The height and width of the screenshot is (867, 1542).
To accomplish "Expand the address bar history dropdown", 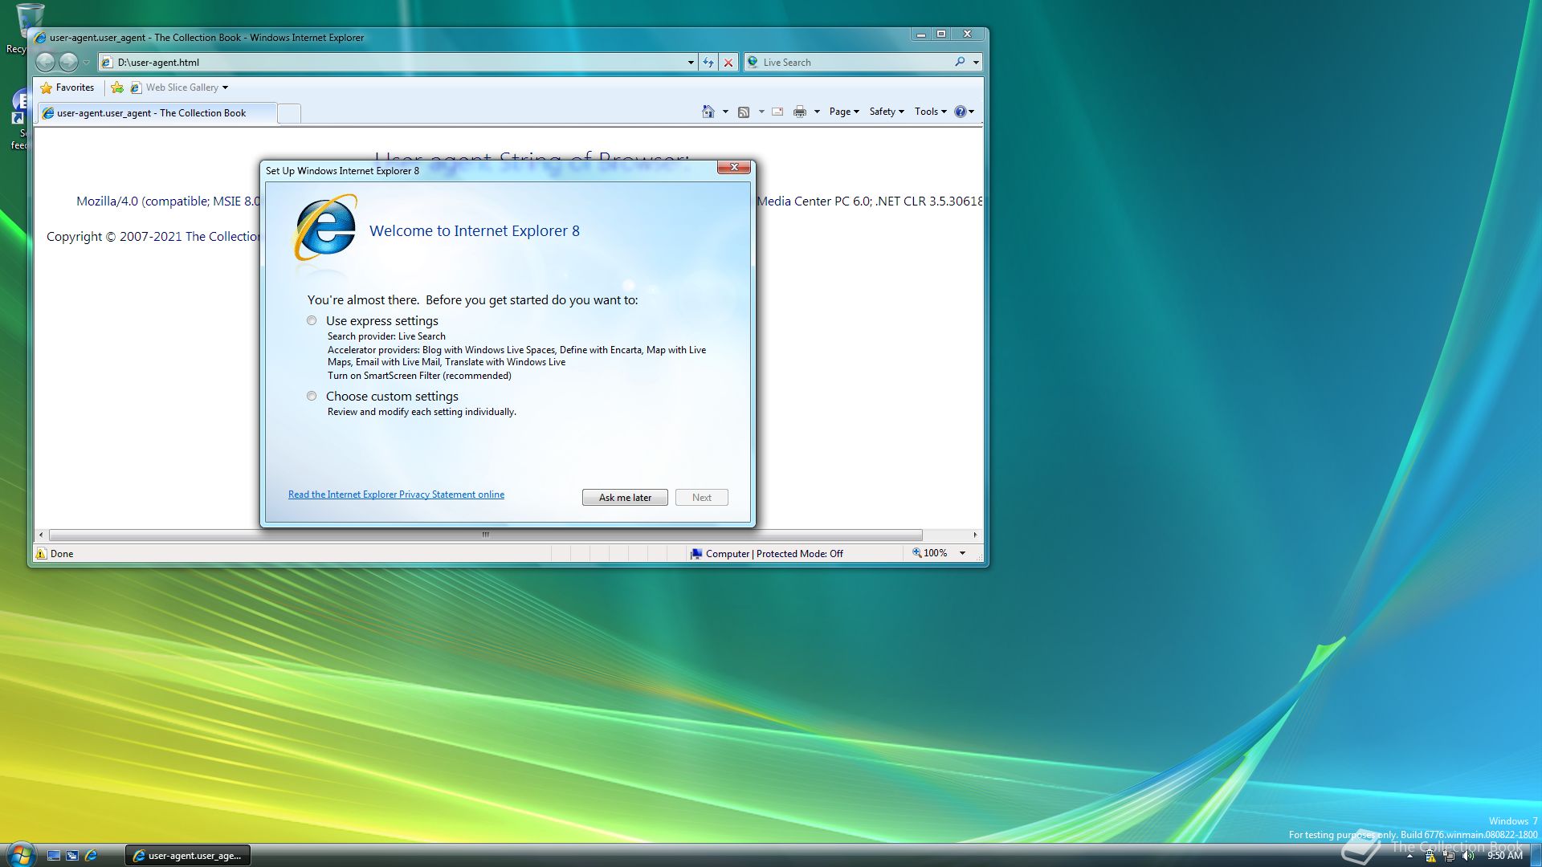I will (x=691, y=63).
